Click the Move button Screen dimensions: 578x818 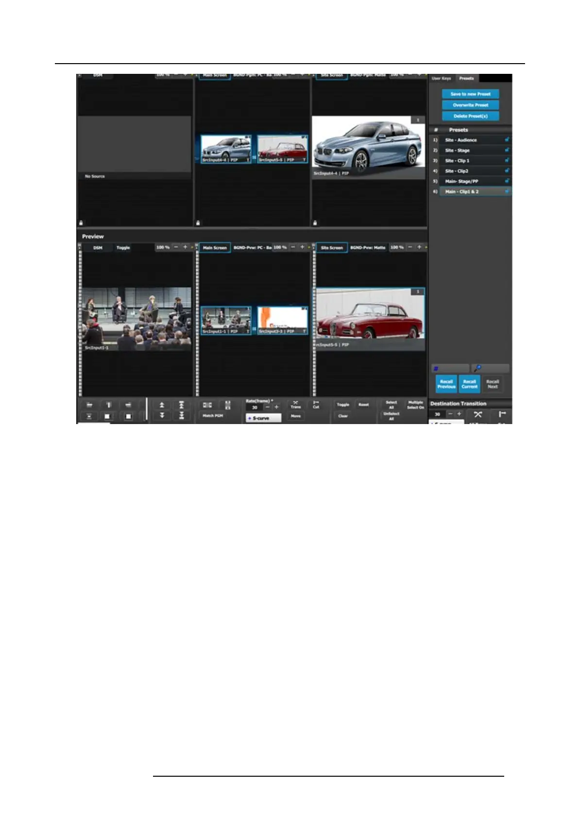click(295, 416)
